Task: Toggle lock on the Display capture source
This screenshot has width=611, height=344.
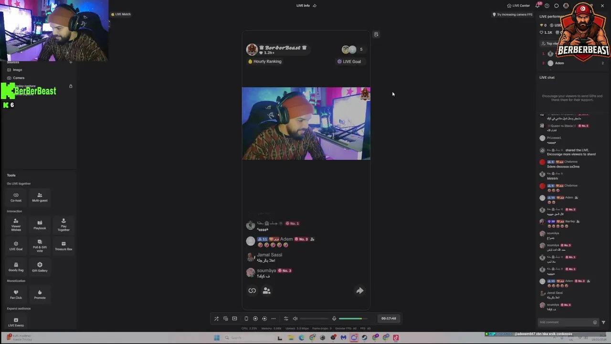Action: point(71,86)
